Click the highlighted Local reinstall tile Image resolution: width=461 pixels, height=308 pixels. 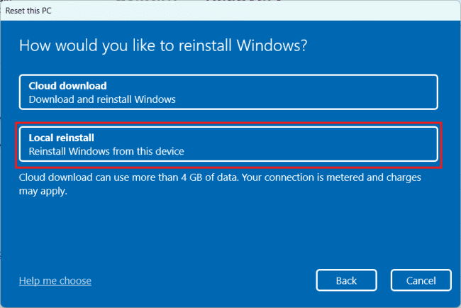[228, 144]
